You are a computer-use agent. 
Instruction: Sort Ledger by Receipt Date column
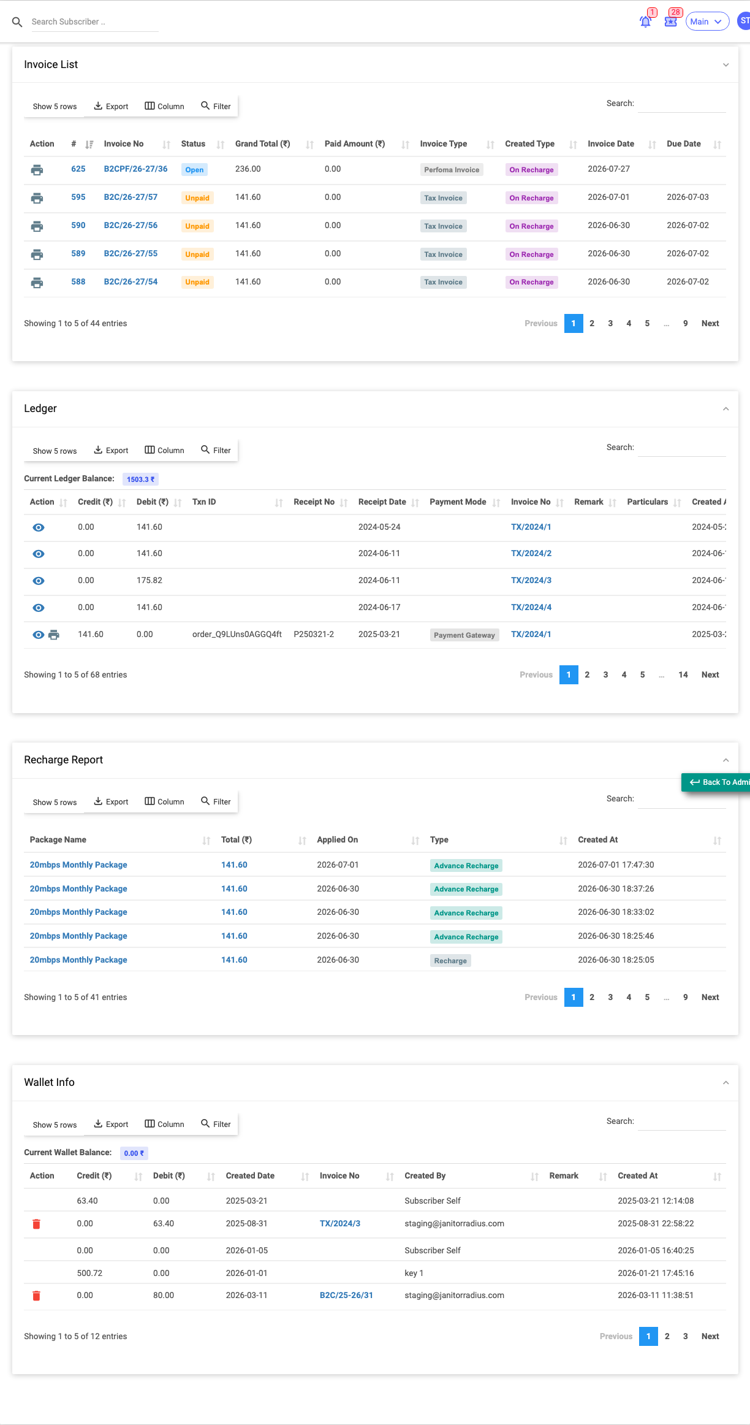(415, 503)
